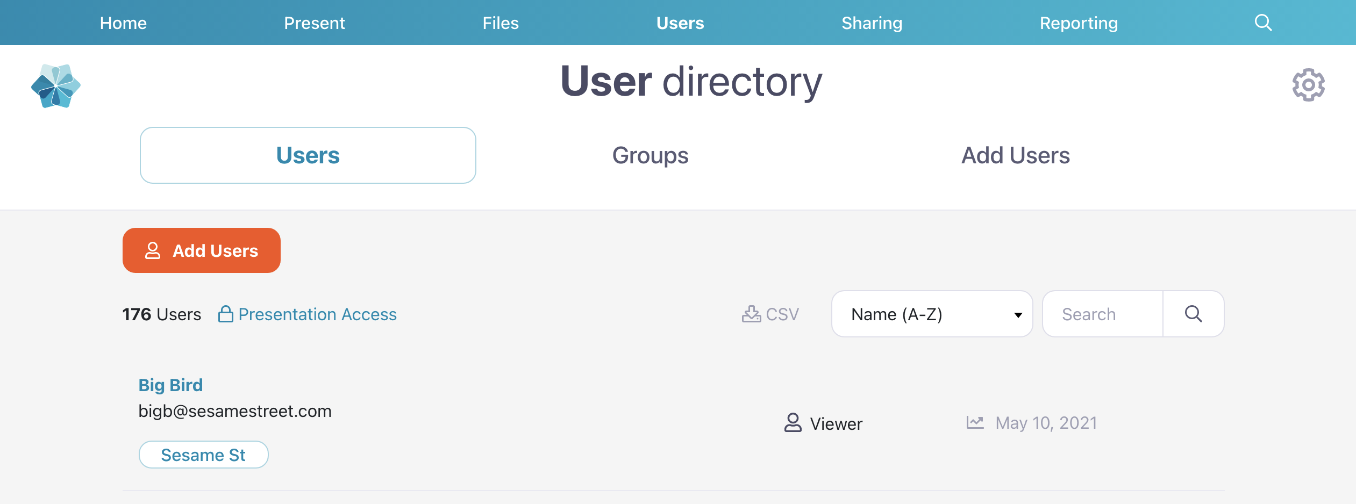Click the search magnifier in top navigation
The image size is (1356, 504).
click(x=1263, y=23)
